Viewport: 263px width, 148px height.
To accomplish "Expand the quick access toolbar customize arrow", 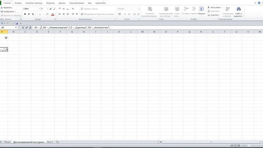I will [x=21, y=23].
